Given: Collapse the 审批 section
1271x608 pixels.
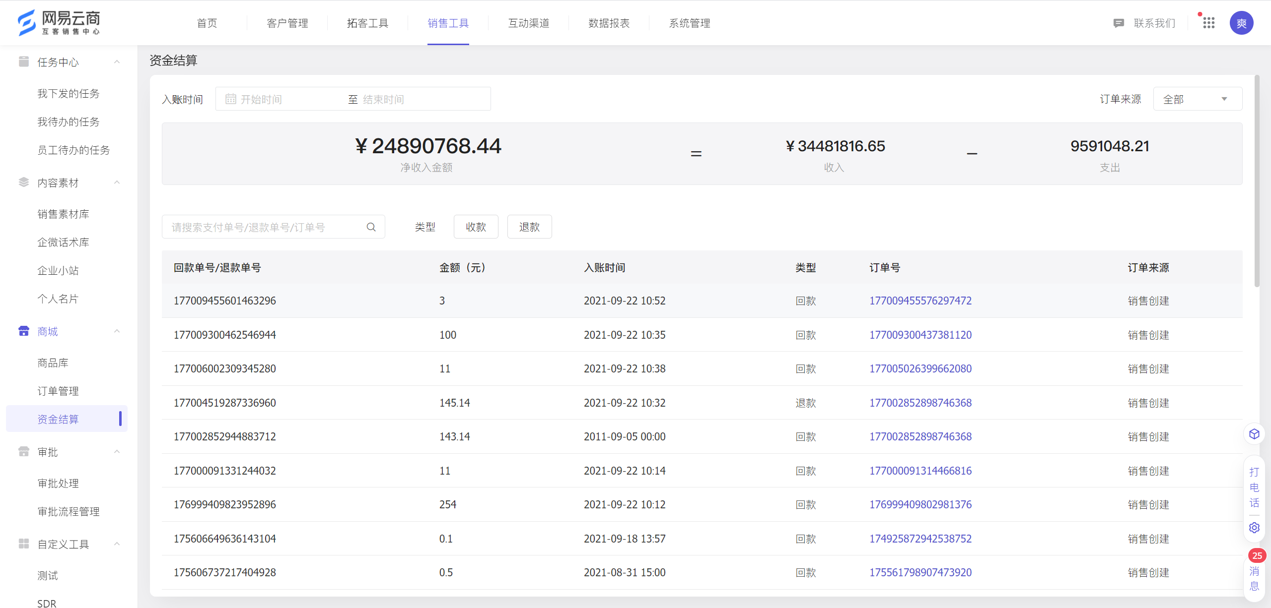Looking at the screenshot, I should coord(117,452).
